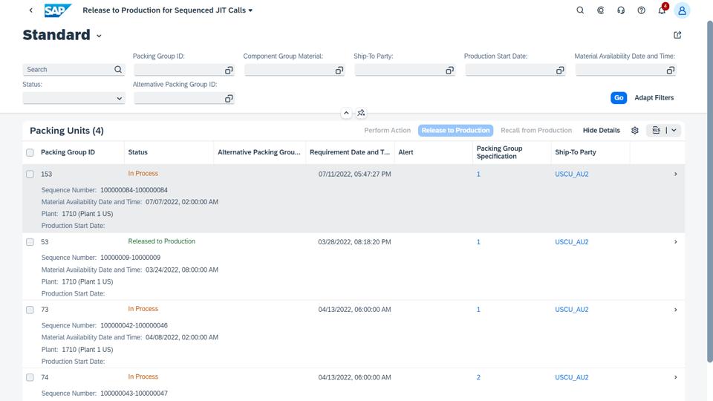Tick the checkbox for packing group 73
This screenshot has height=401, width=713.
click(30, 310)
